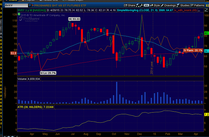Click the 2014 year vertical marker

click(151, 67)
